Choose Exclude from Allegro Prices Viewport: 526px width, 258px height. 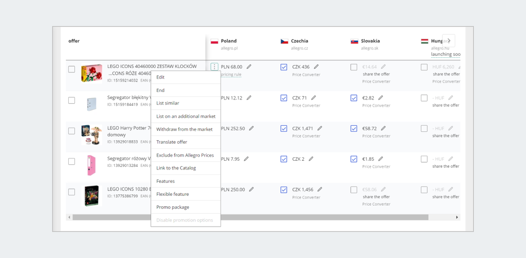click(x=186, y=155)
